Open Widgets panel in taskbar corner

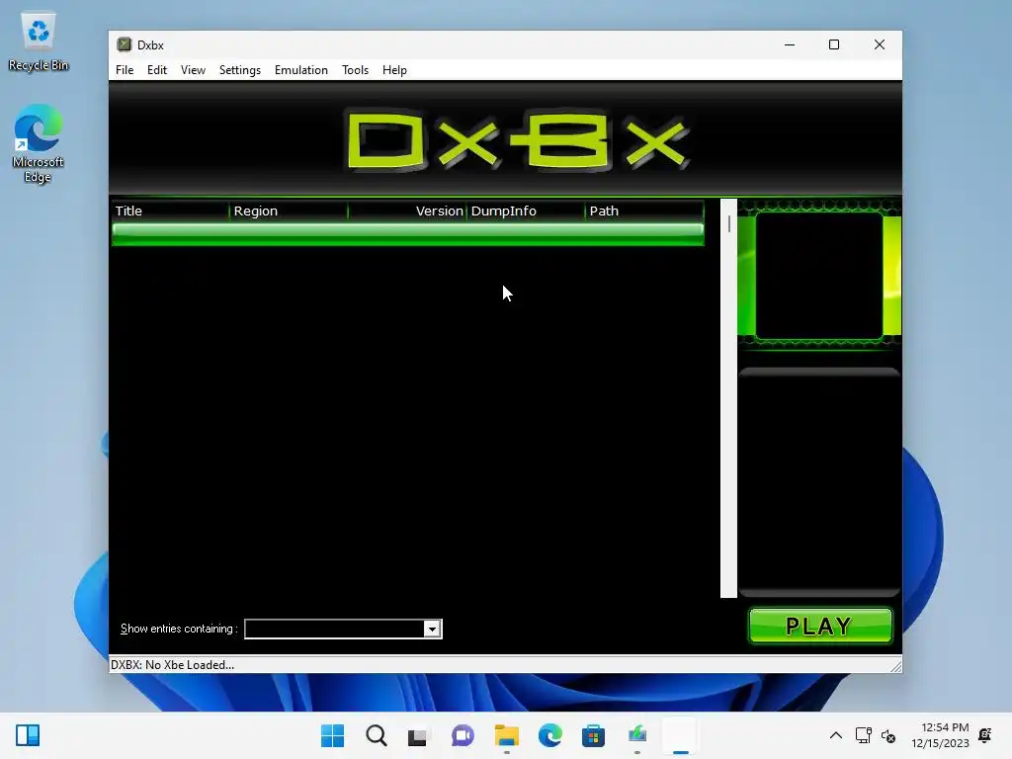(x=28, y=735)
